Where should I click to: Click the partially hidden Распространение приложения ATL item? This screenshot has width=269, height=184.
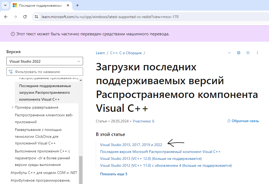pos(49,78)
